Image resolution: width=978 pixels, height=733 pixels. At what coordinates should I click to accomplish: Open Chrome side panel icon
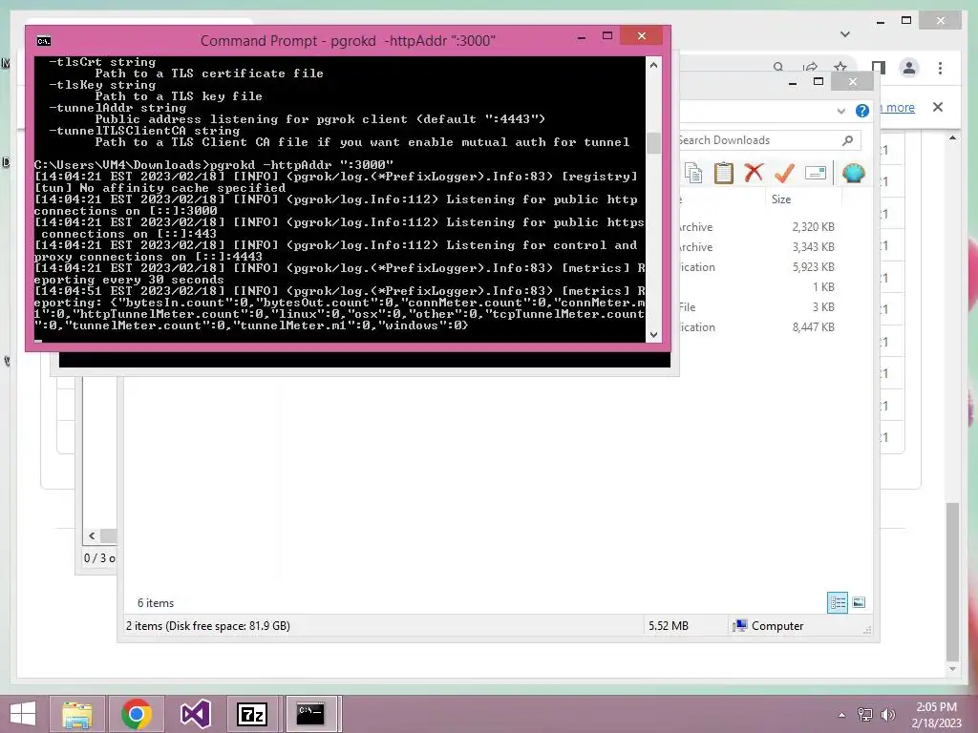click(879, 68)
